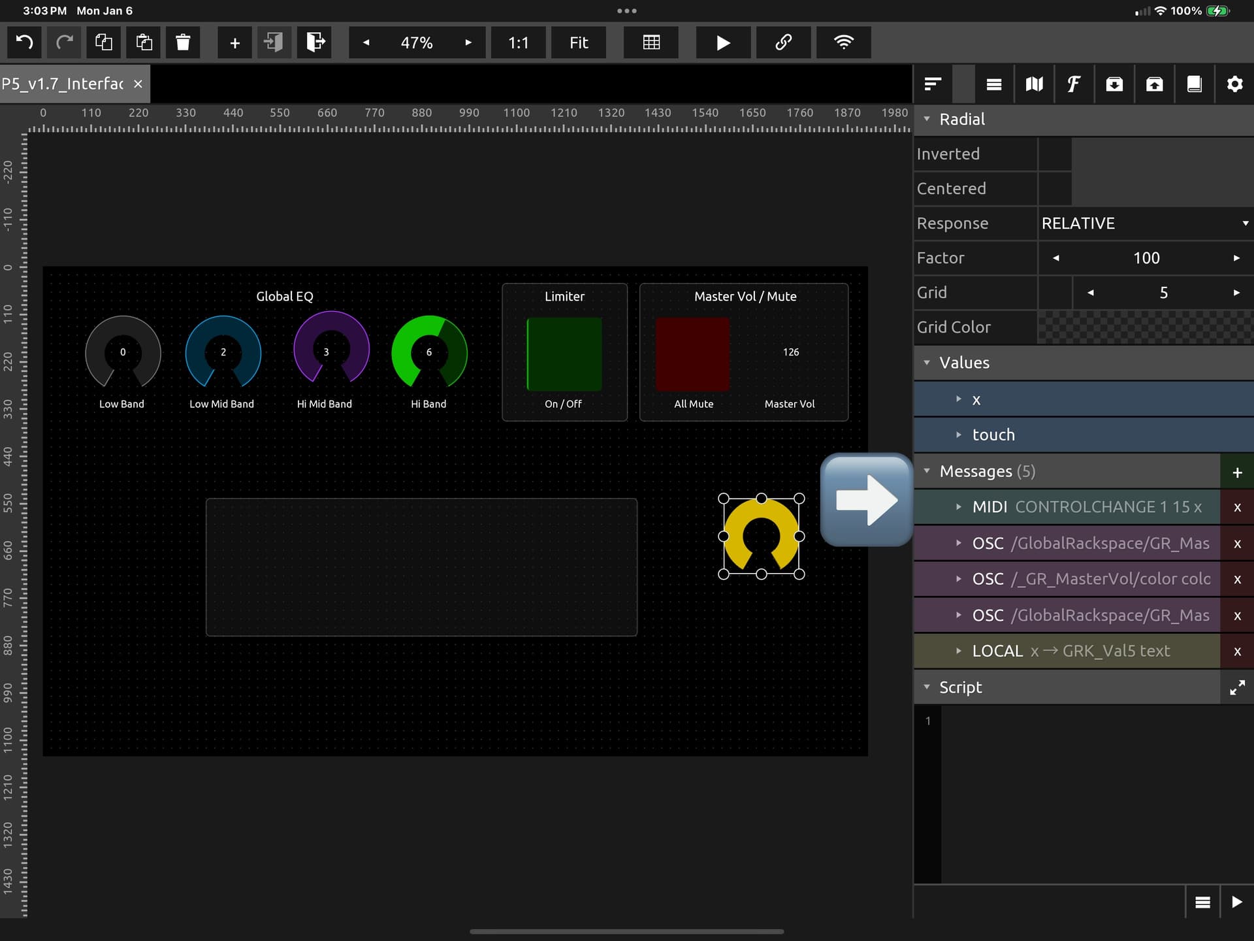Click the undo arrow icon

tap(24, 42)
